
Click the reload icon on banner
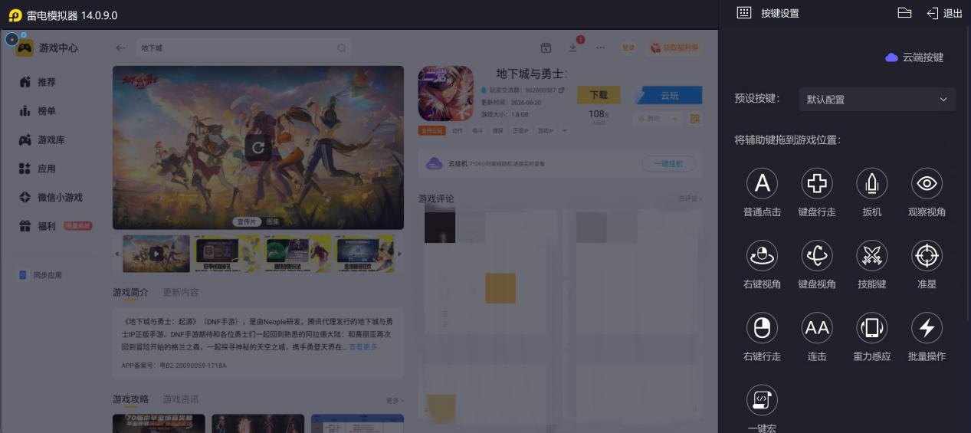tap(258, 147)
